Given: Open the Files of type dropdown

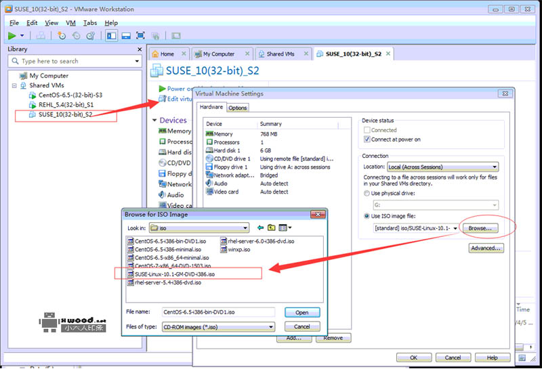Looking at the screenshot, I should click(x=219, y=327).
